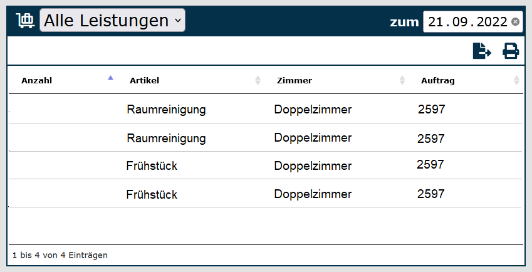The height and width of the screenshot is (272, 532).
Task: Print the list with the printer icon
Action: 511,51
